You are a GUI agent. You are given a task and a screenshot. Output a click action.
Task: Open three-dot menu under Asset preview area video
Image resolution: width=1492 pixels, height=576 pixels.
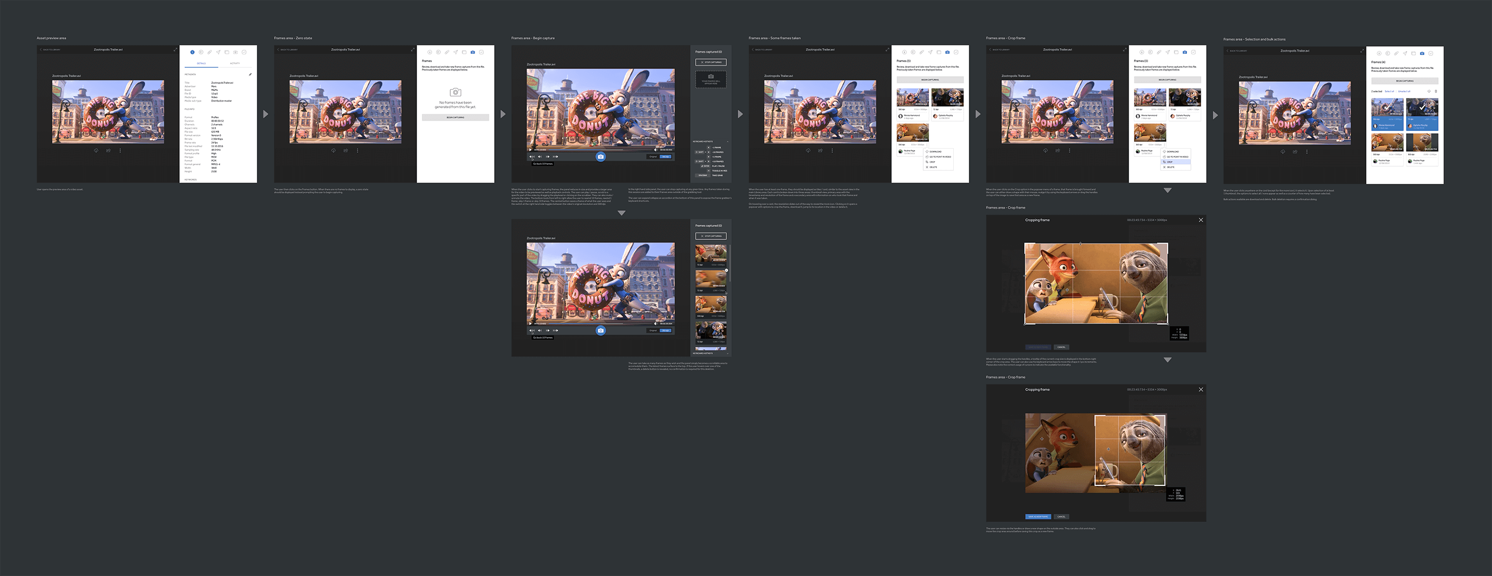tap(120, 151)
